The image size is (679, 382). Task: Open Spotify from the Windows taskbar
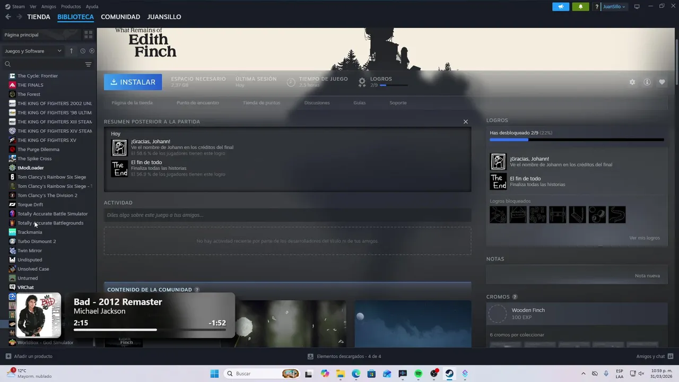tap(418, 374)
